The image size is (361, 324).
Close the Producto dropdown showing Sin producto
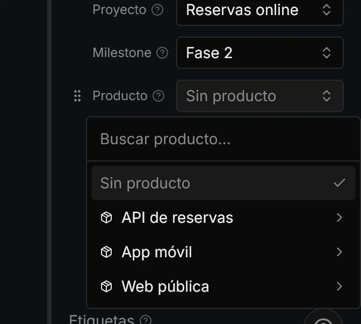pyautogui.click(x=260, y=96)
